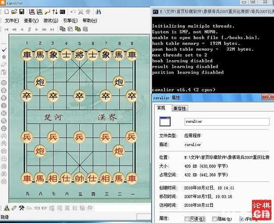Image resolution: width=274 pixels, height=223 pixels.
Task: Click the undo move arrow icon
Action: pos(73,12)
